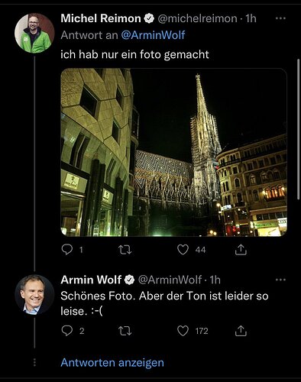Open Michel Reimon's profile picture

click(34, 33)
